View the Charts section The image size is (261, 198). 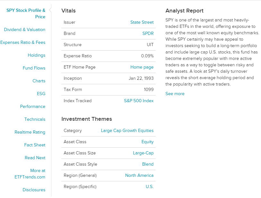pyautogui.click(x=39, y=81)
